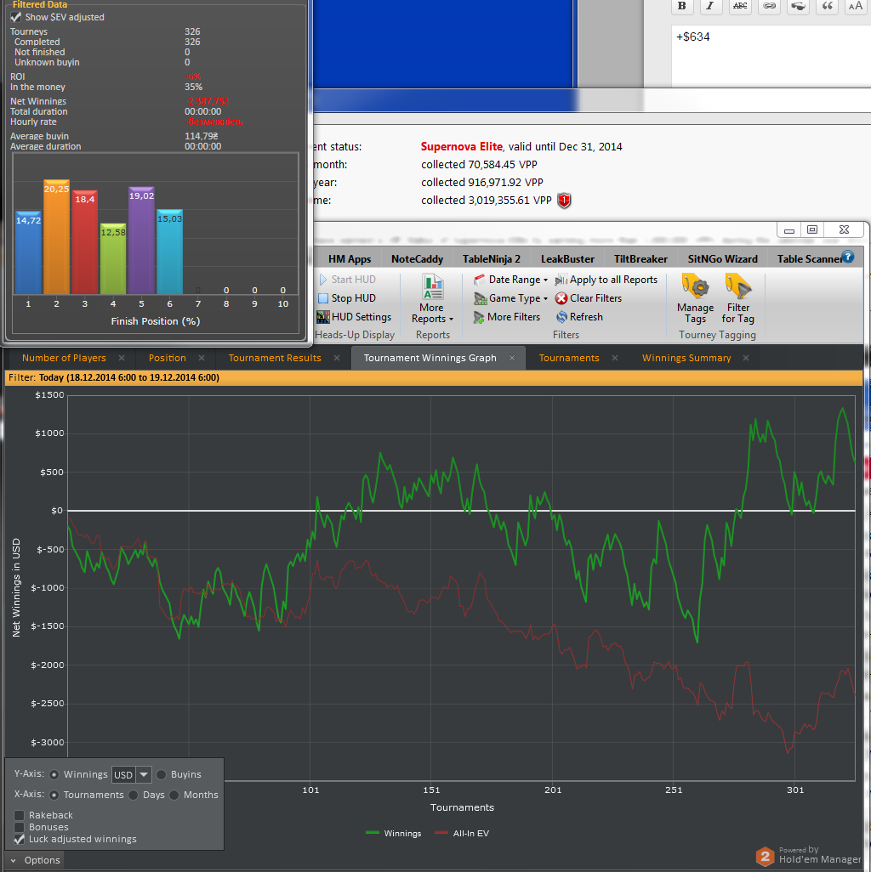Select the Tournaments X-axis radio button

tap(54, 796)
